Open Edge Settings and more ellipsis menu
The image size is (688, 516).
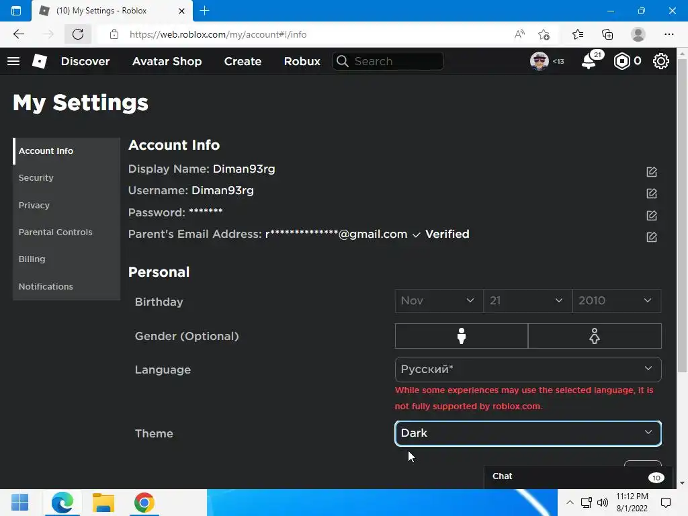click(669, 34)
